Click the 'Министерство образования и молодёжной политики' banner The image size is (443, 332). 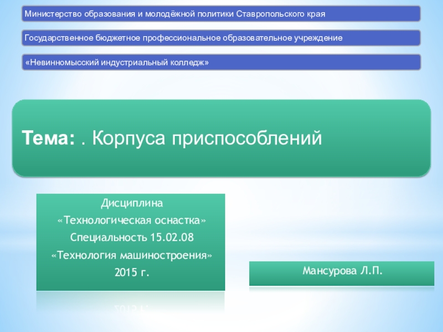click(x=221, y=13)
